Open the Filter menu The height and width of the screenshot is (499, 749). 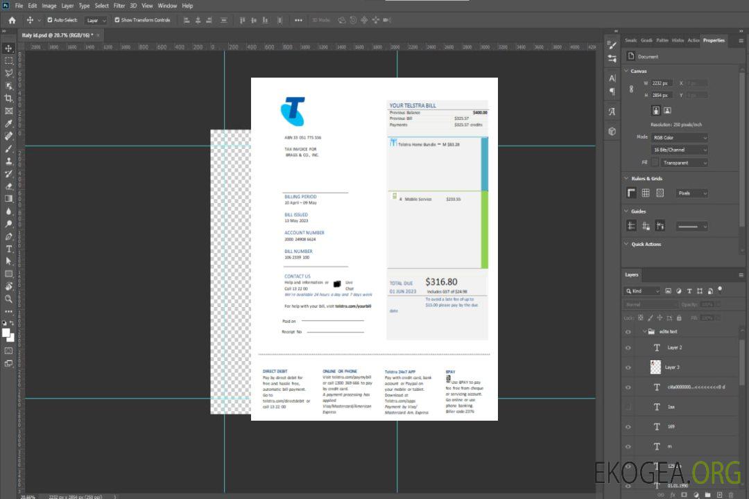(x=119, y=6)
